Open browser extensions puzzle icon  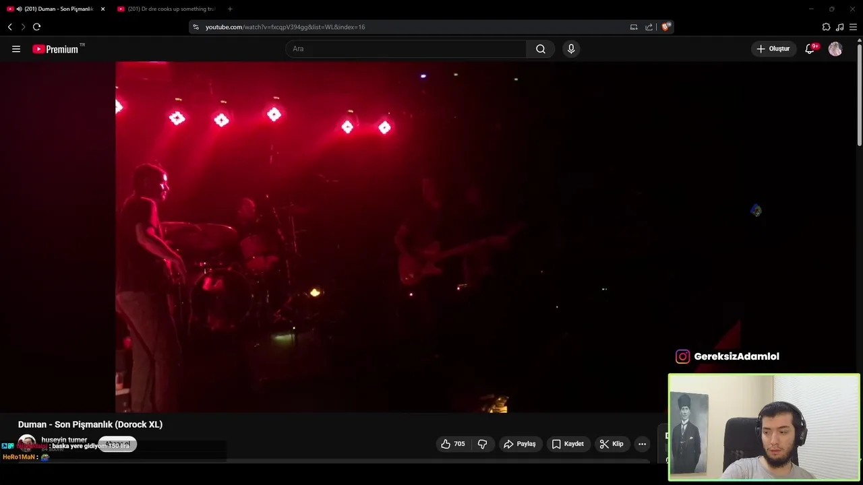pyautogui.click(x=826, y=27)
